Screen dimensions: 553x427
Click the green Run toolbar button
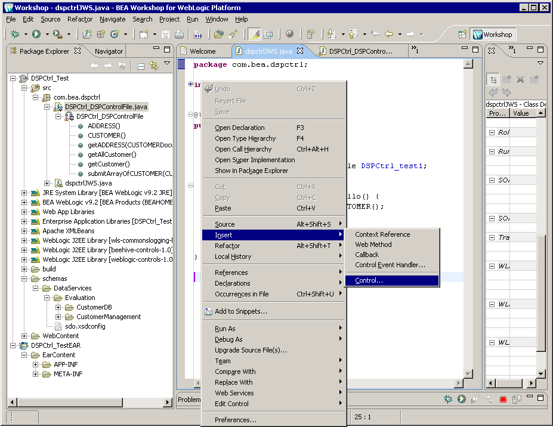(36, 34)
